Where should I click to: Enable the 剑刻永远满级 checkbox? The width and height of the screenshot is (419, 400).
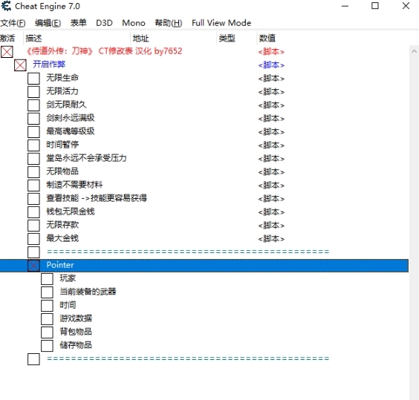tap(33, 118)
